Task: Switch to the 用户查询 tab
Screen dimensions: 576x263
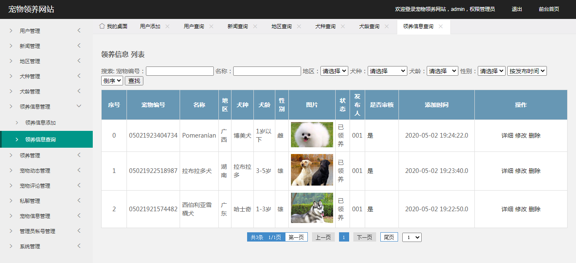Action: (x=194, y=26)
